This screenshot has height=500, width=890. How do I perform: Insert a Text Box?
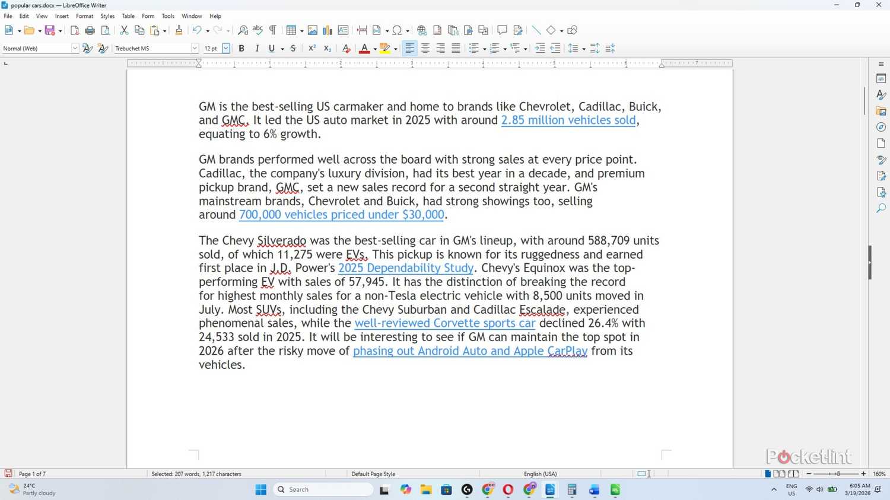tap(342, 30)
